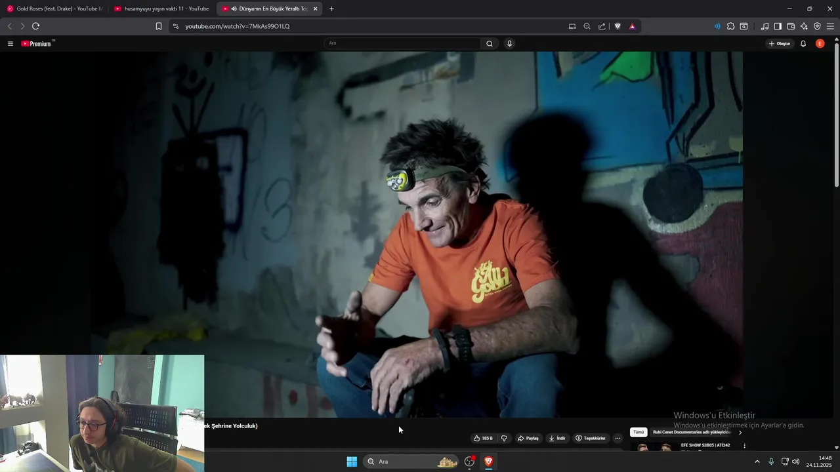Open the three-dot more actions menu
Screen dimensions: 840x472
click(618, 439)
